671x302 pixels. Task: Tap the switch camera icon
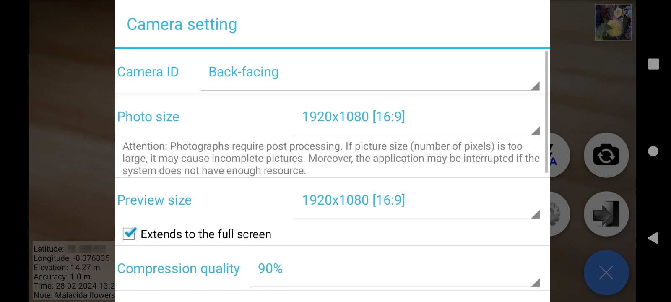click(606, 155)
